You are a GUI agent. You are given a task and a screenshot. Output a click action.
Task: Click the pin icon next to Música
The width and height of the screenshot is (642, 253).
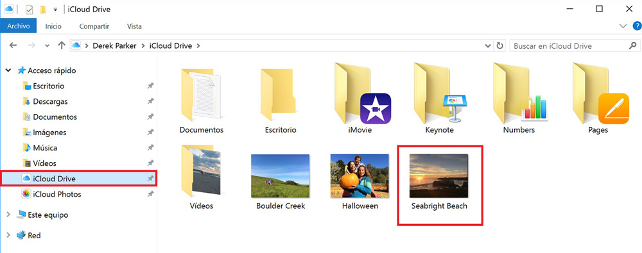[x=151, y=147]
